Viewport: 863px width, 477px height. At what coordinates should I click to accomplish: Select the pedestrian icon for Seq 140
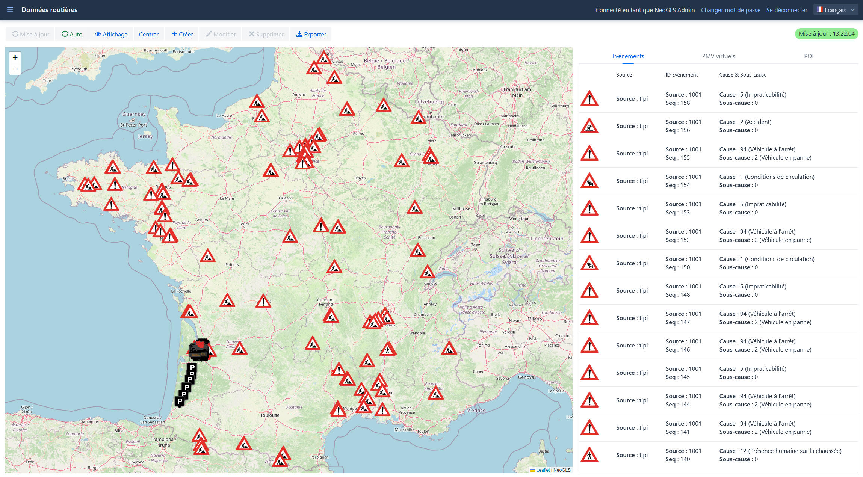[589, 455]
